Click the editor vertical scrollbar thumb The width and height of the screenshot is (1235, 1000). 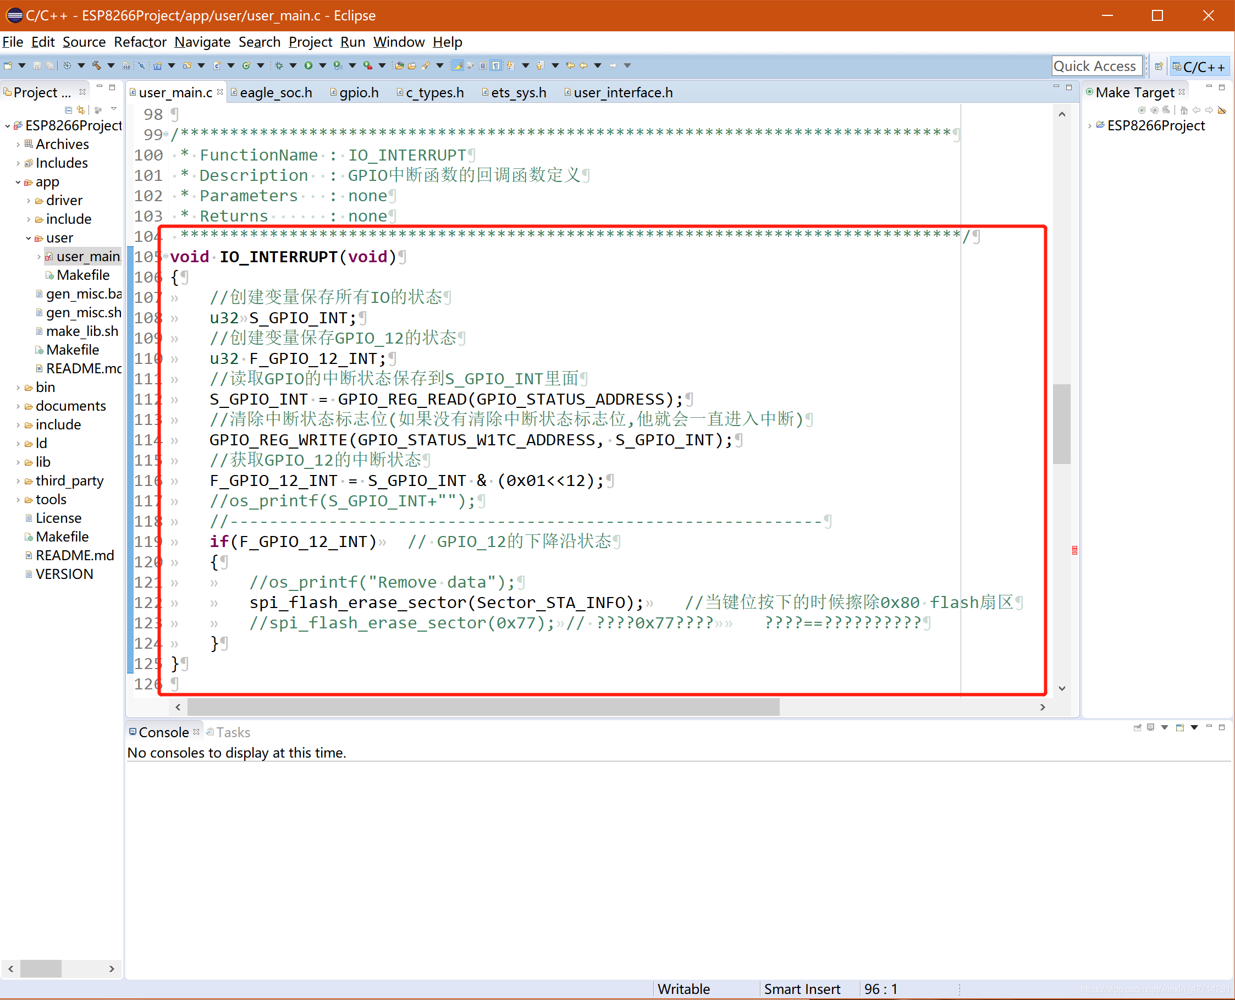click(1061, 423)
